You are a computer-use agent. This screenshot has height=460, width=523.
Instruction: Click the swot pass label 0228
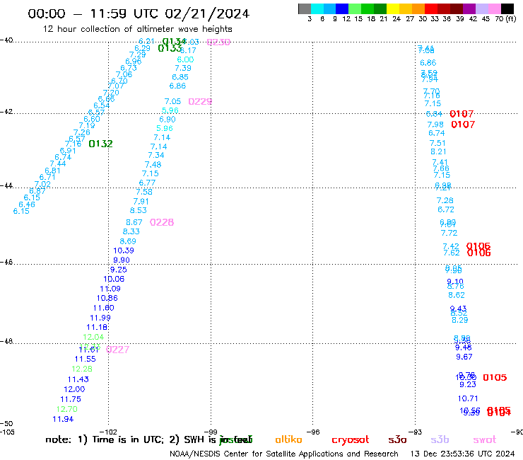(x=162, y=222)
